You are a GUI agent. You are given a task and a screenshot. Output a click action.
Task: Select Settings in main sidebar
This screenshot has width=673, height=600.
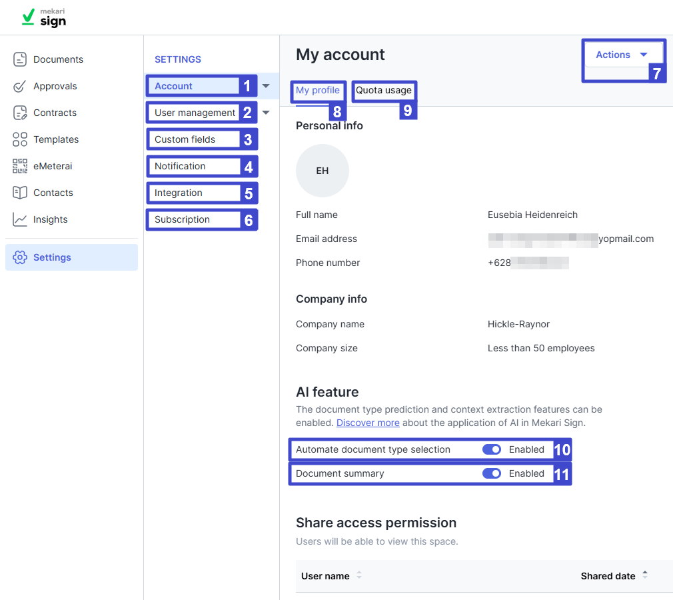coord(72,257)
